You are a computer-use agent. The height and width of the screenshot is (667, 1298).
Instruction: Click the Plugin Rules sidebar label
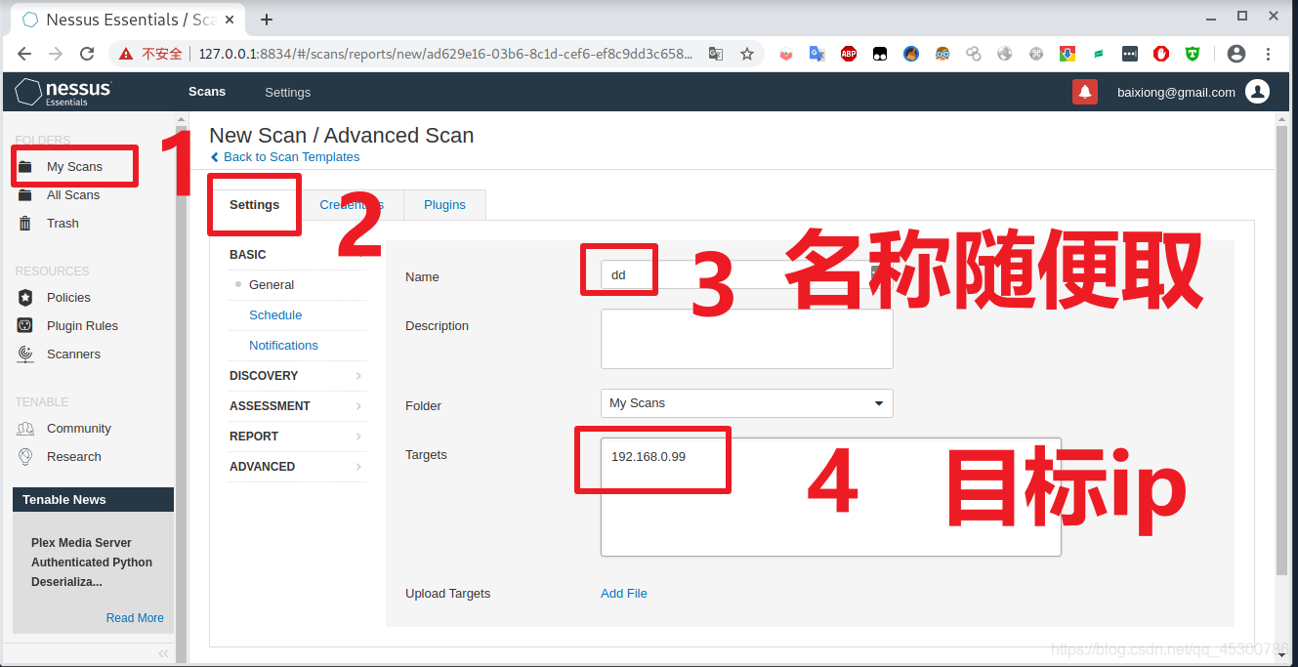pos(82,325)
